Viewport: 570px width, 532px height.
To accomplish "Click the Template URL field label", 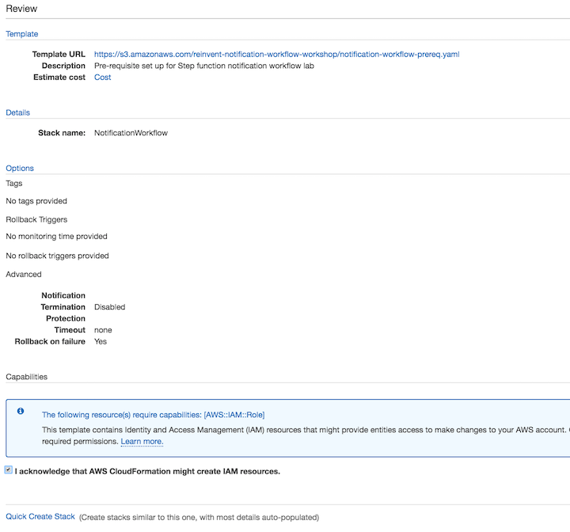I will [x=59, y=54].
